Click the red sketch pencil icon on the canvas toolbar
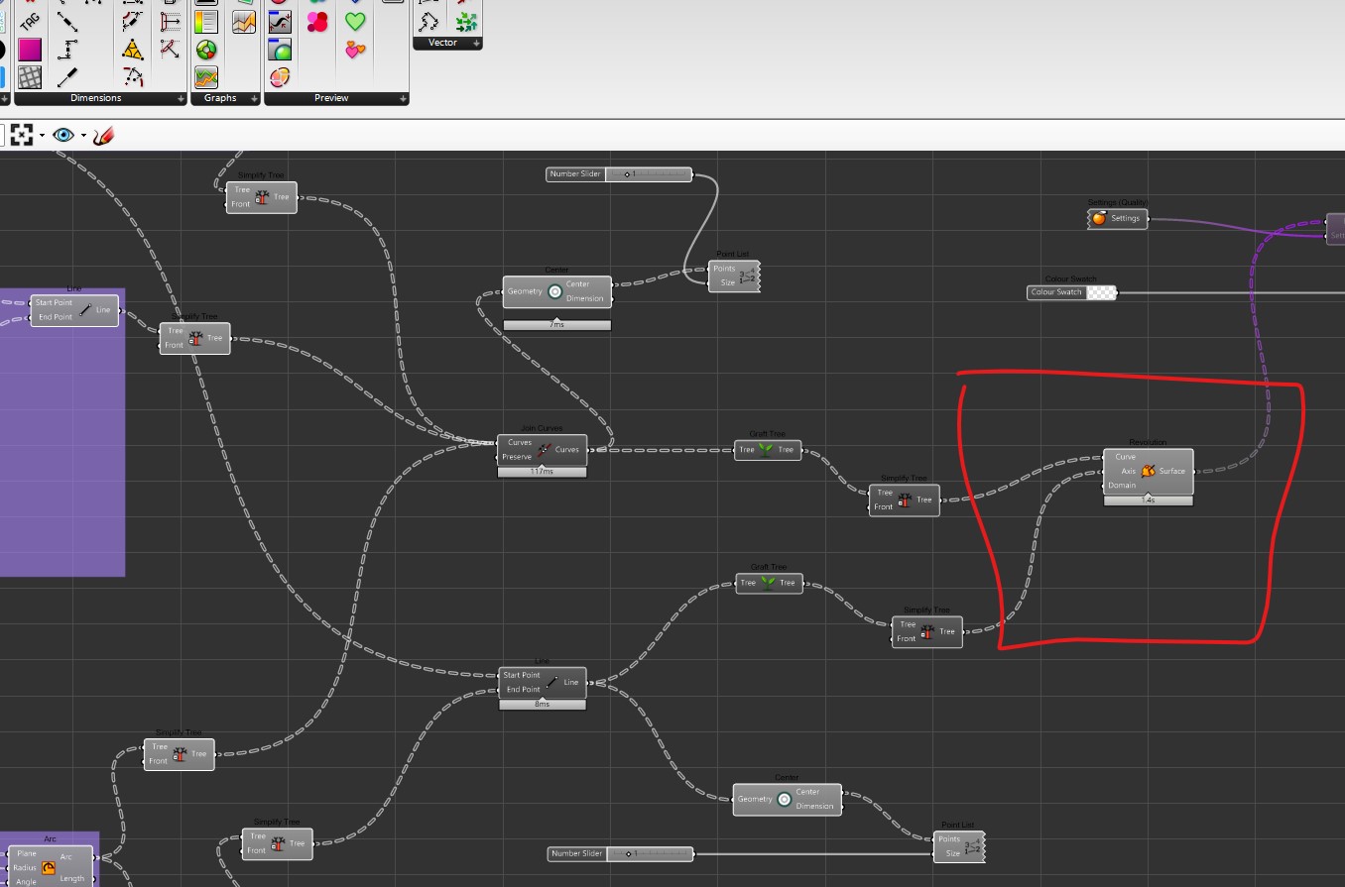The image size is (1345, 887). (x=104, y=135)
